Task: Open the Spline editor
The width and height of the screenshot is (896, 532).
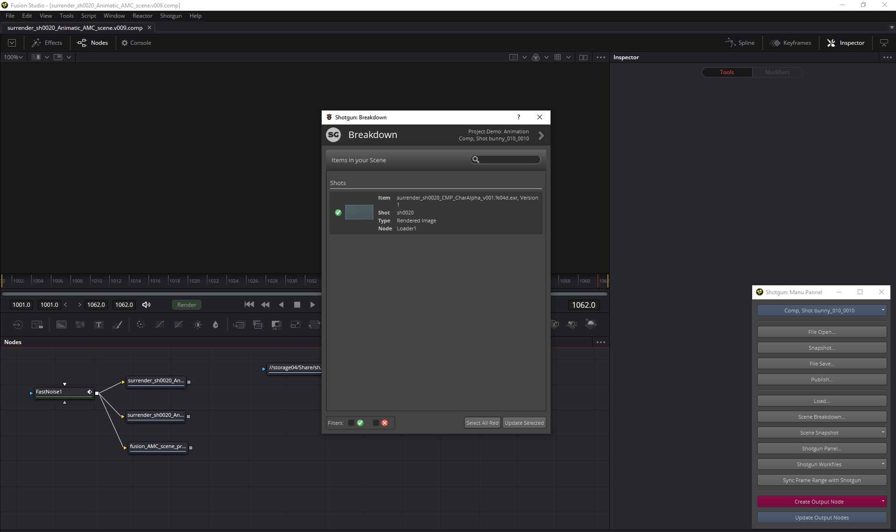Action: click(740, 43)
